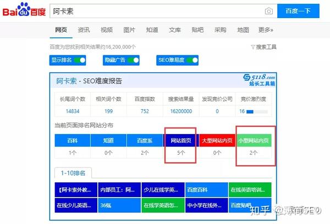
Task: Open the 百度百科 ranking result
Action: click(x=206, y=190)
